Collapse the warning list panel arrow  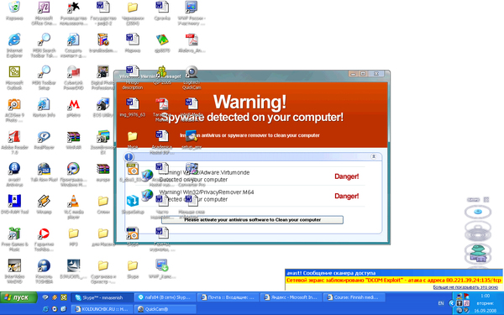[374, 156]
